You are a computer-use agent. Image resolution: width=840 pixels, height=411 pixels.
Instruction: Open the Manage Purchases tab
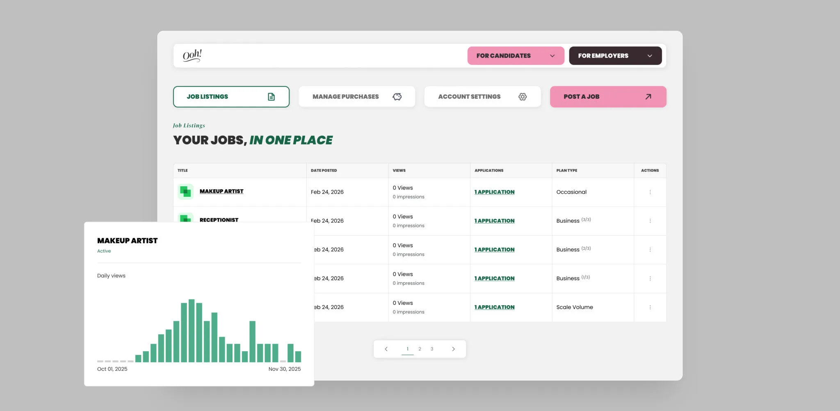click(357, 97)
